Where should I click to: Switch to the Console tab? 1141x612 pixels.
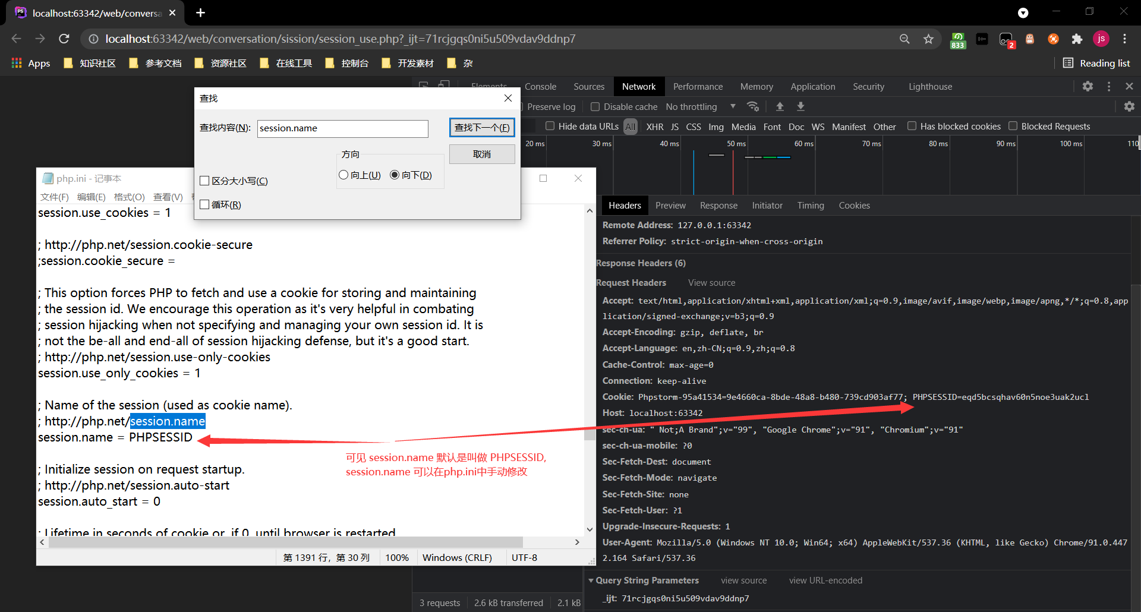click(x=540, y=87)
